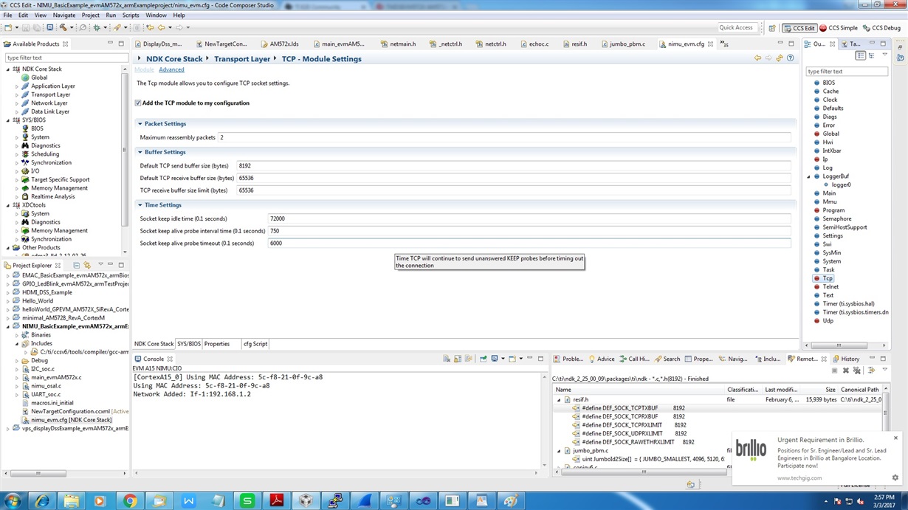The width and height of the screenshot is (908, 510).
Task: Collapse the Packet Settings section
Action: (x=140, y=124)
